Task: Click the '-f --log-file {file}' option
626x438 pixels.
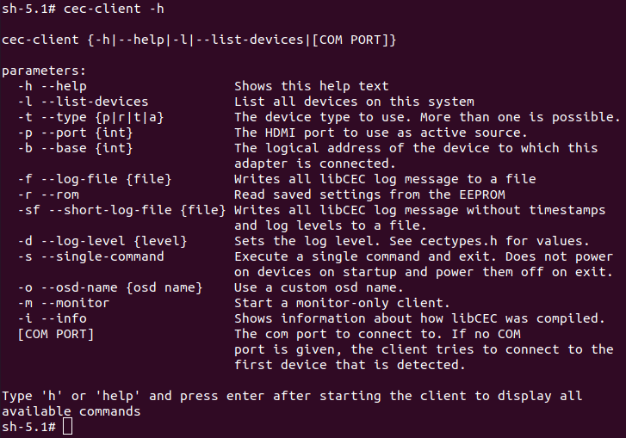Action: point(95,179)
